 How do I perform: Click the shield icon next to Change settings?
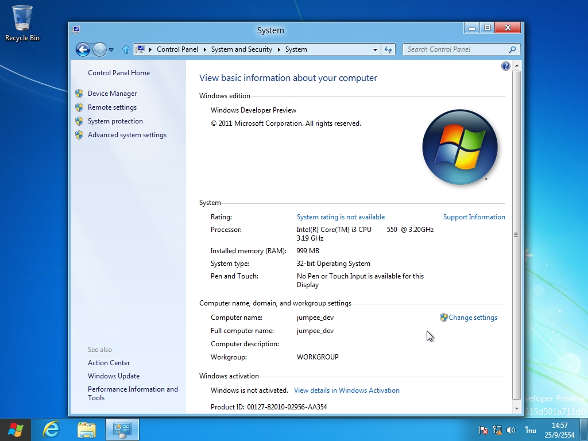[444, 318]
